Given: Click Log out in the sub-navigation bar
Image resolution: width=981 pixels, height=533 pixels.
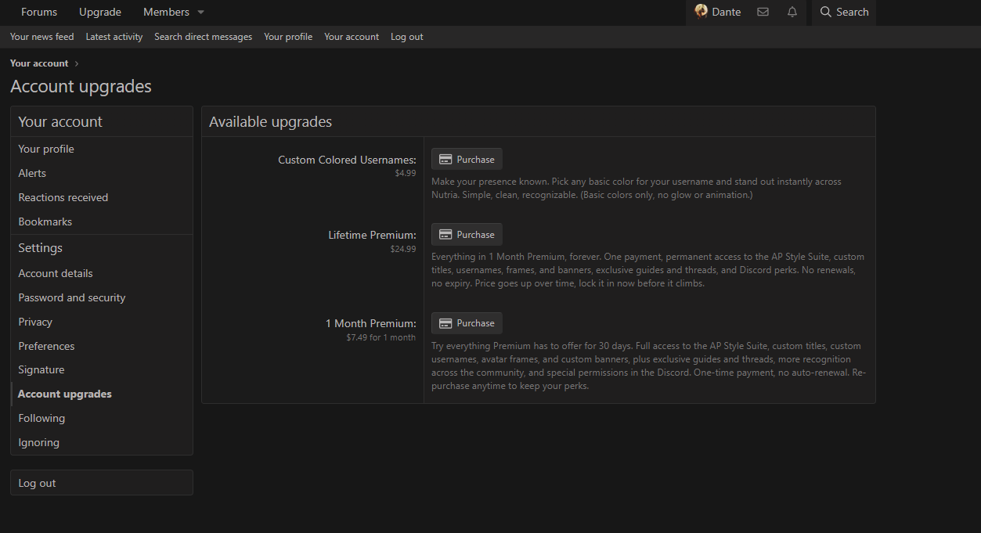Looking at the screenshot, I should pyautogui.click(x=407, y=37).
